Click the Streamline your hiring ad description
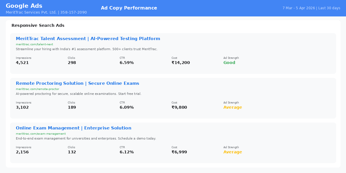 (86, 49)
